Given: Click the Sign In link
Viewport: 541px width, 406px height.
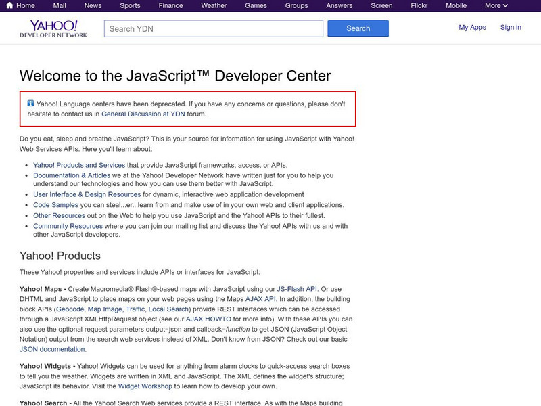Looking at the screenshot, I should (x=511, y=27).
